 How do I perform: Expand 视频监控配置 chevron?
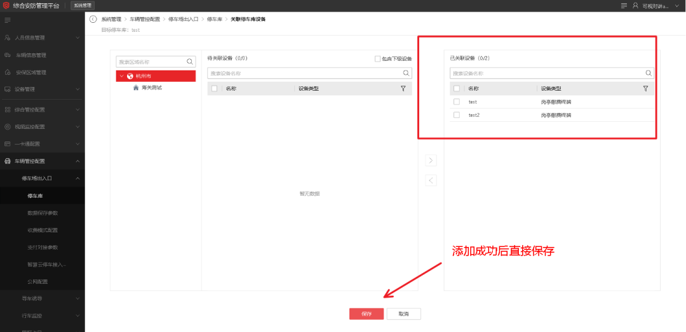pyautogui.click(x=77, y=126)
